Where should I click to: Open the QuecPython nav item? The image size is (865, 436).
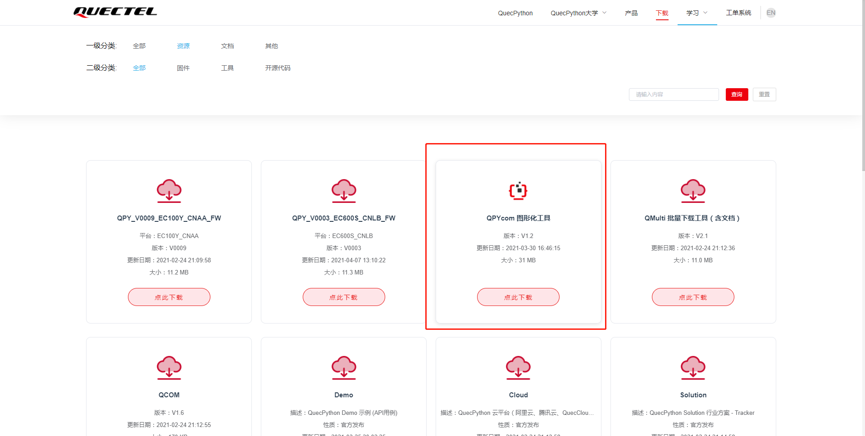515,13
